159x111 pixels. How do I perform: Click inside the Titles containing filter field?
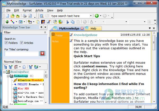coord(22,54)
